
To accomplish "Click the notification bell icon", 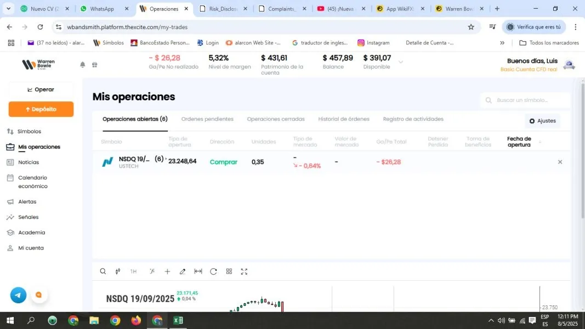I will [82, 65].
